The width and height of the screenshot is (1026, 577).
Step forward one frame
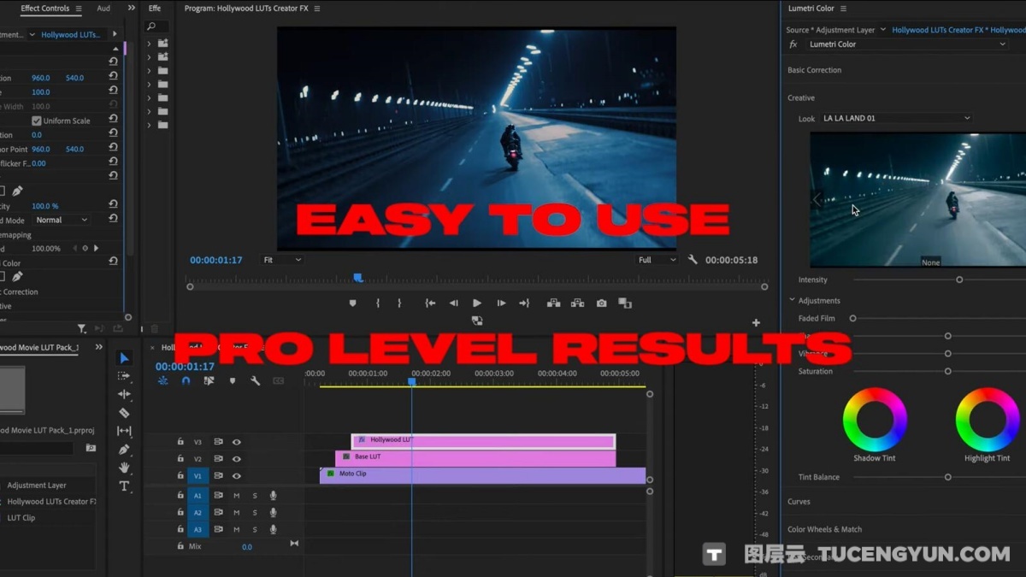501,303
